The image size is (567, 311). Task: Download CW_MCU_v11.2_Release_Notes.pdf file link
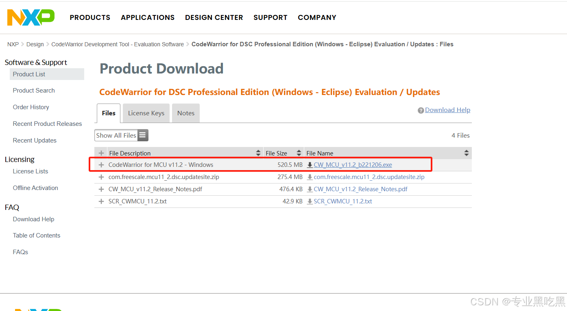click(x=360, y=189)
